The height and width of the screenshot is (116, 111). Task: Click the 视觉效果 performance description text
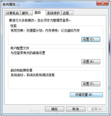(x=45, y=30)
